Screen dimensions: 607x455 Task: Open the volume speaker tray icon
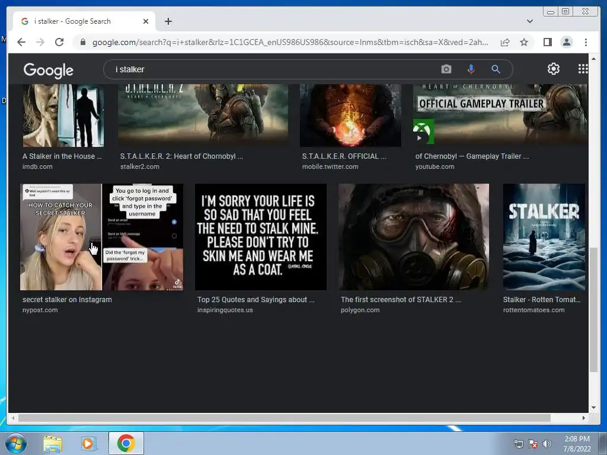[547, 444]
